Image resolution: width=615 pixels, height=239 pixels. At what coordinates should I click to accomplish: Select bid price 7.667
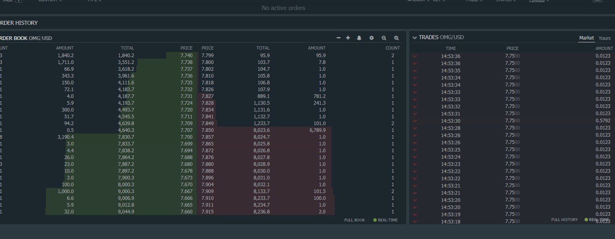(186, 191)
